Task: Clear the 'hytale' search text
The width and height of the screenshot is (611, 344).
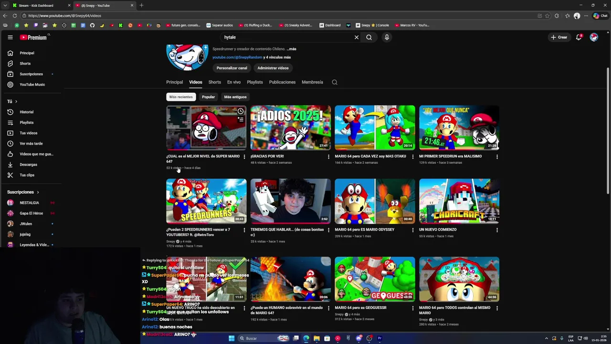Action: [356, 37]
